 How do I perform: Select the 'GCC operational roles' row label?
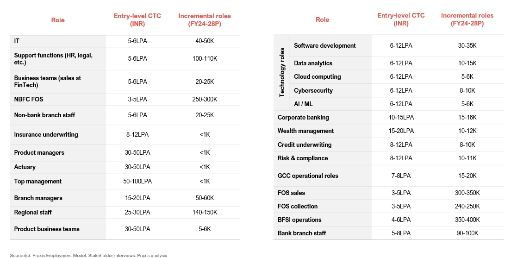pos(308,176)
